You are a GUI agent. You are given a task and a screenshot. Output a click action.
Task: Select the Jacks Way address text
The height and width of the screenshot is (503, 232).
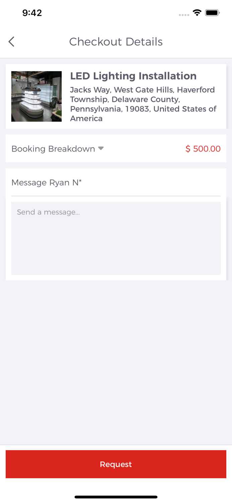click(142, 90)
